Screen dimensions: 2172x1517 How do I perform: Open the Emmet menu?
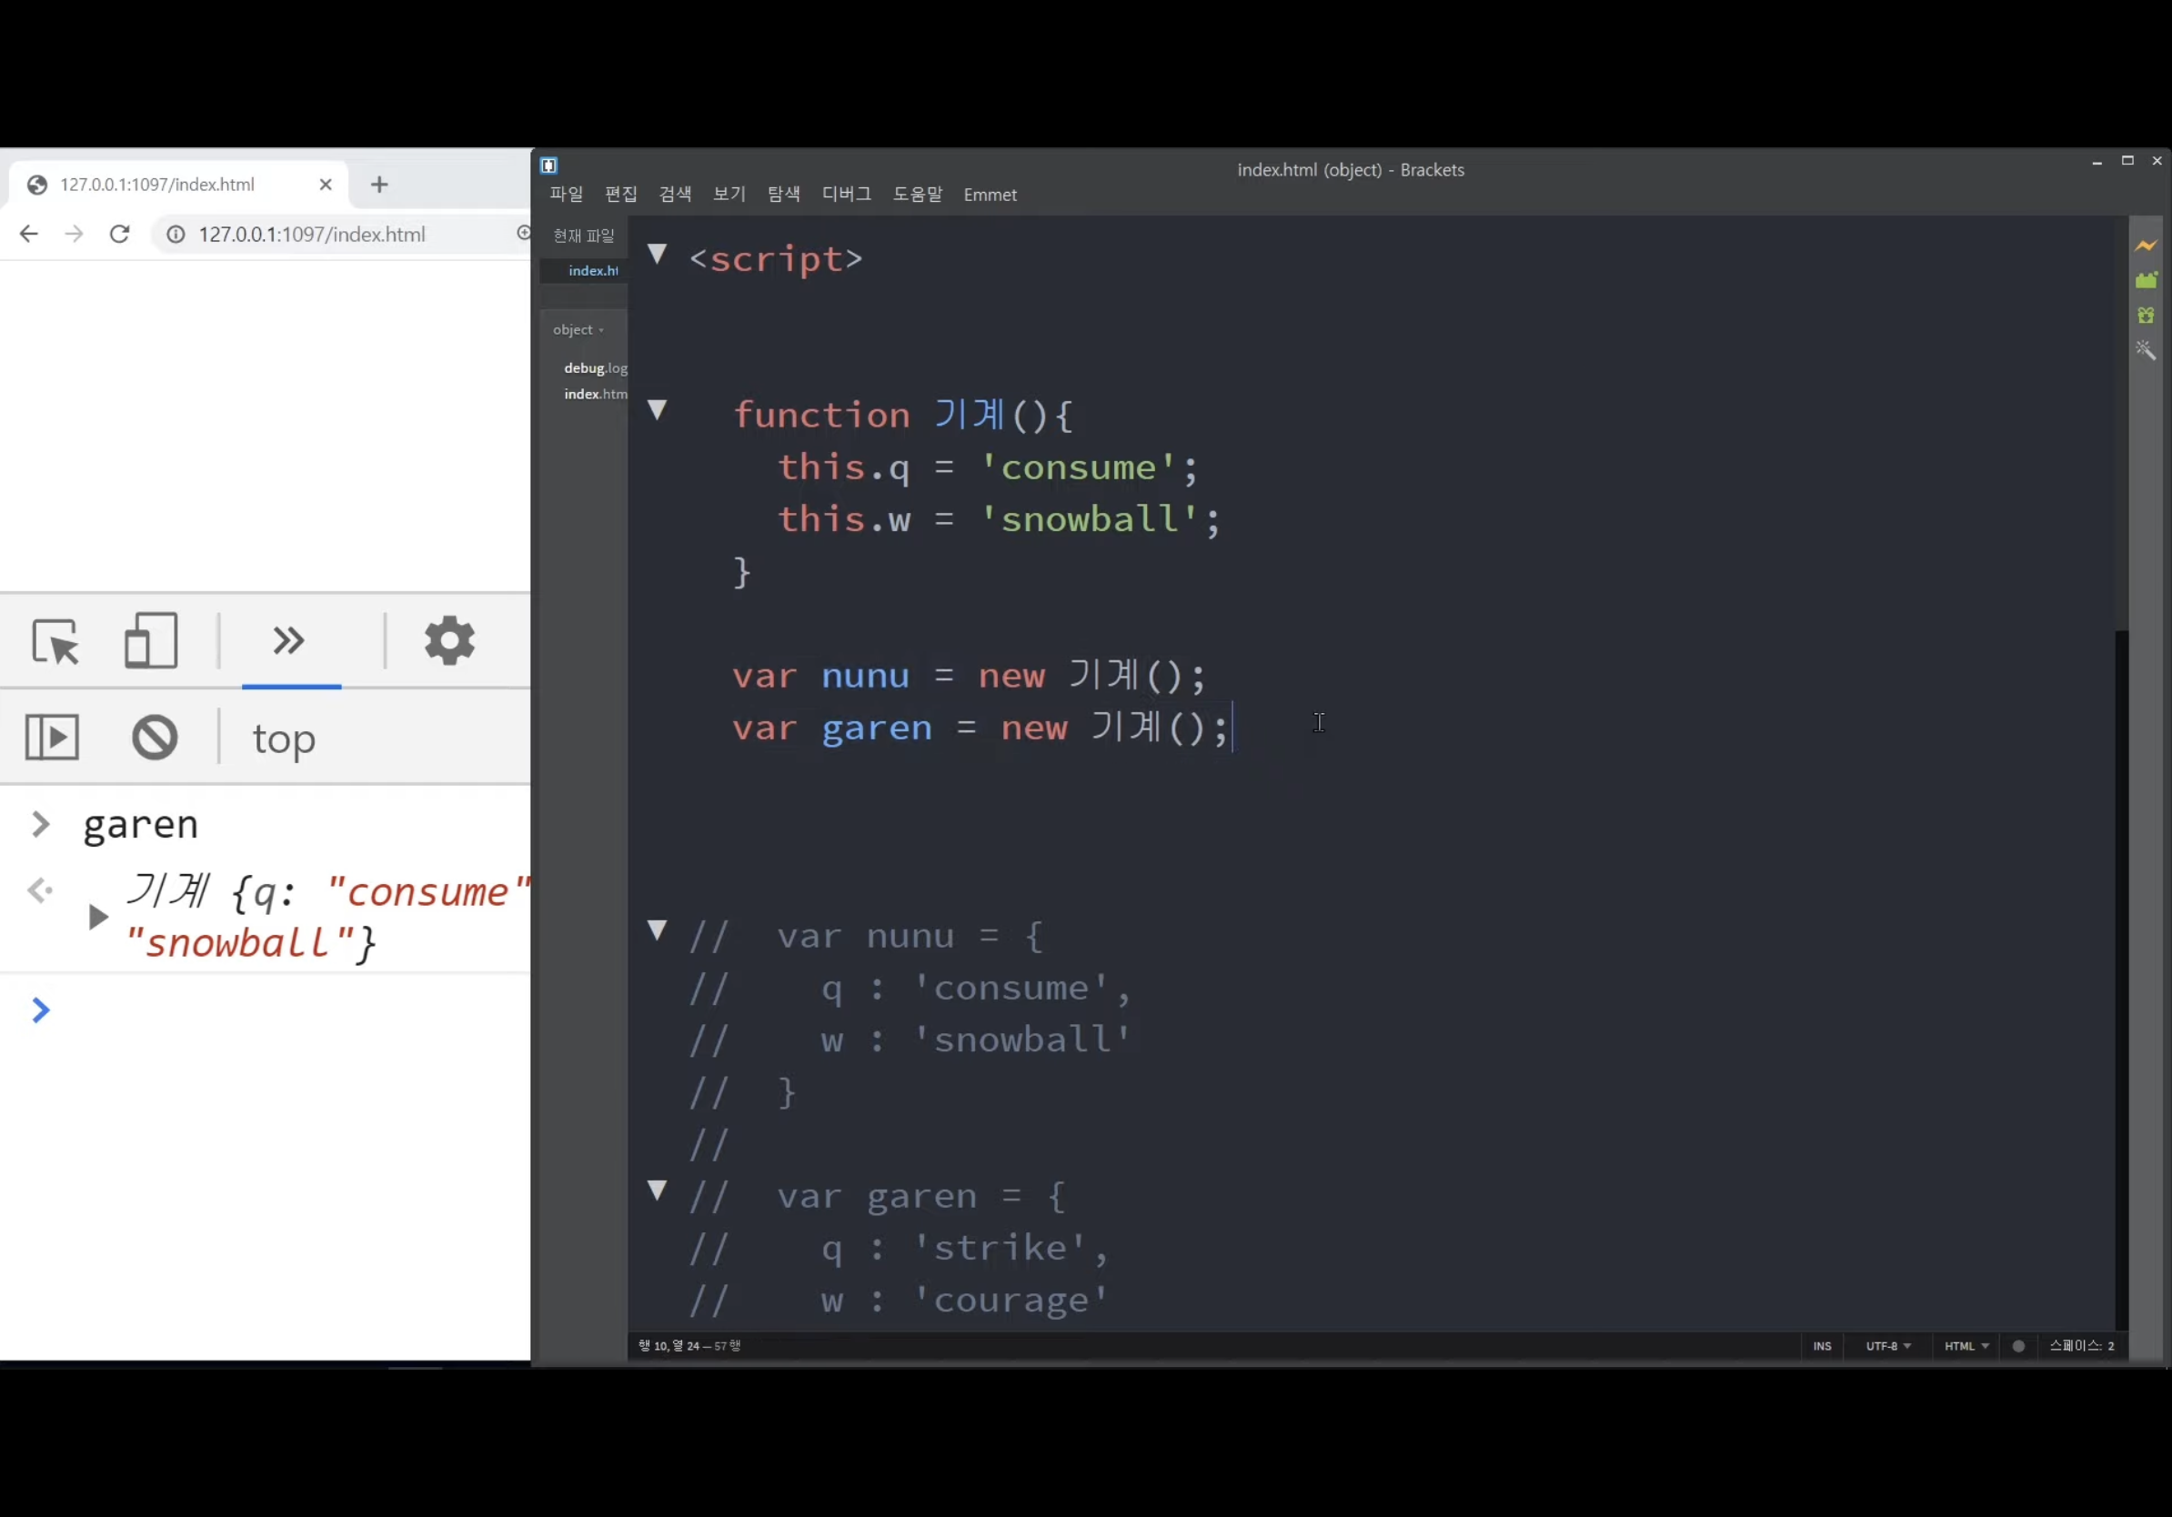pyautogui.click(x=990, y=195)
